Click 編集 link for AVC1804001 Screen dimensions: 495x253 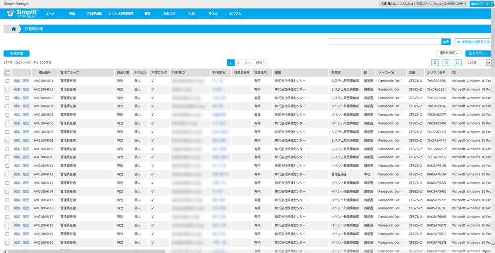[x=17, y=81]
